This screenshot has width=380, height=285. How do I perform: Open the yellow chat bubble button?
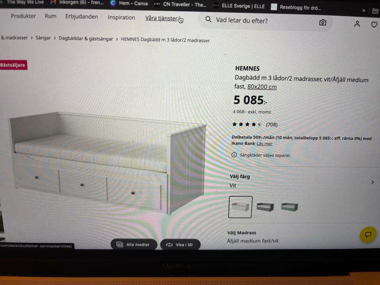point(368,234)
